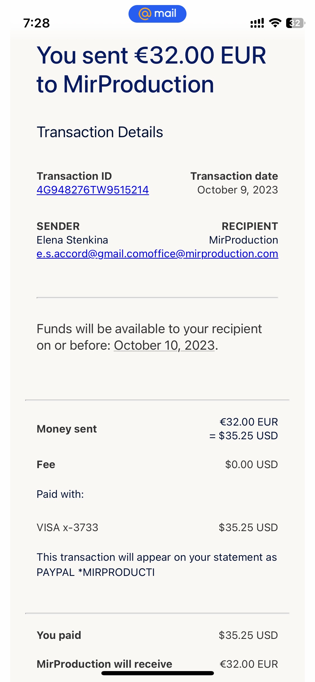Image resolution: width=315 pixels, height=682 pixels.
Task: Tap the cellular signal strength icon
Action: [x=257, y=23]
